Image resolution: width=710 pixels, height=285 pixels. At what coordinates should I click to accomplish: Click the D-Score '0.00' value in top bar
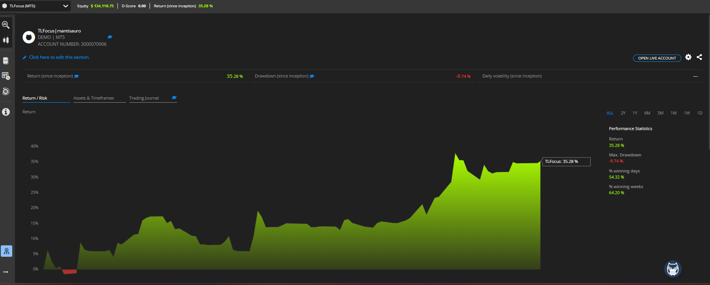142,6
